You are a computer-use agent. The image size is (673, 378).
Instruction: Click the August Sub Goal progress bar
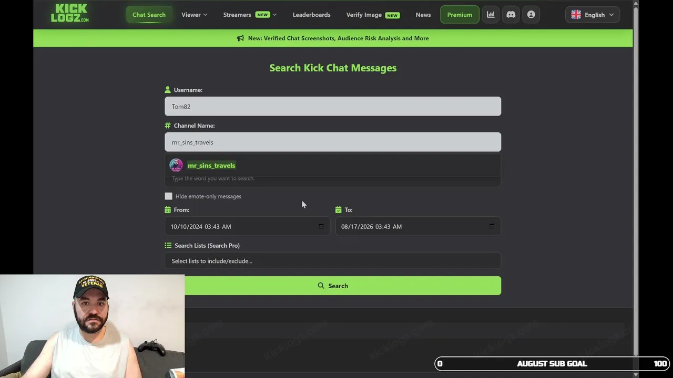[552, 363]
